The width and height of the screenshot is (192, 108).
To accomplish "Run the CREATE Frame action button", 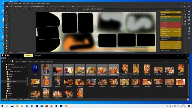I will click(x=171, y=40).
